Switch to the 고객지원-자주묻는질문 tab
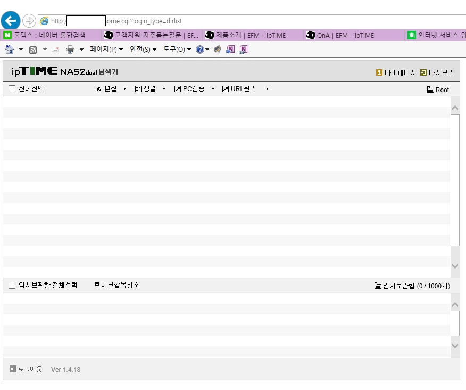 pos(152,35)
